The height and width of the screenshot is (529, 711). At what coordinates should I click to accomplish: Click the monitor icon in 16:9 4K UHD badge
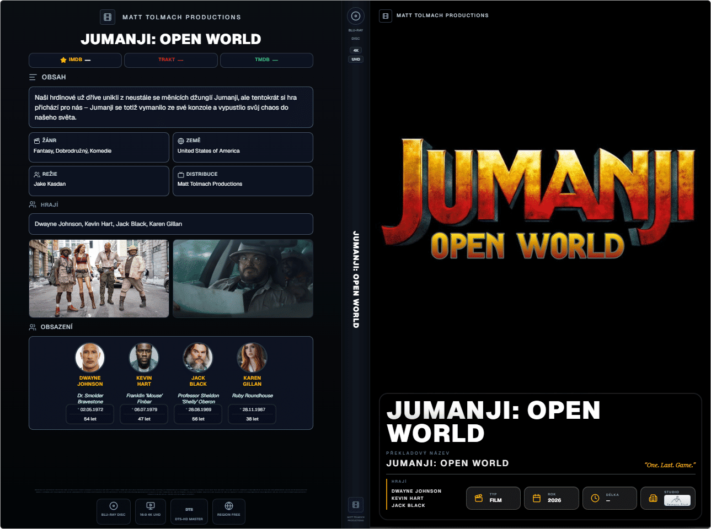point(151,506)
